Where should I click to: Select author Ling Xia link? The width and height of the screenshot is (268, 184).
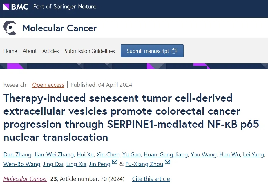[x=76, y=164]
